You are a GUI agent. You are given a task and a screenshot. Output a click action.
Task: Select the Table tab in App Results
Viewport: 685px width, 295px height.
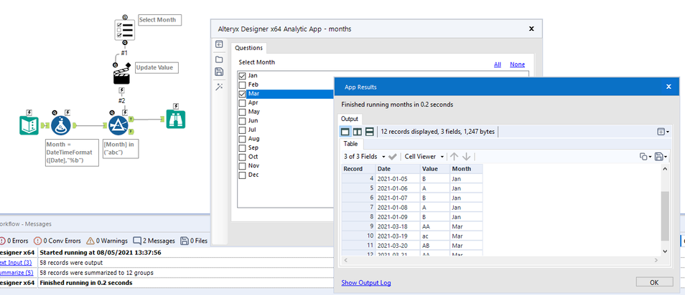point(351,144)
